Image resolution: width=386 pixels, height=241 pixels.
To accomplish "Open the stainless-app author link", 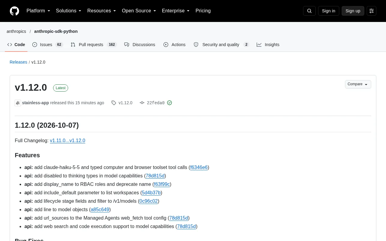I will pyautogui.click(x=35, y=103).
